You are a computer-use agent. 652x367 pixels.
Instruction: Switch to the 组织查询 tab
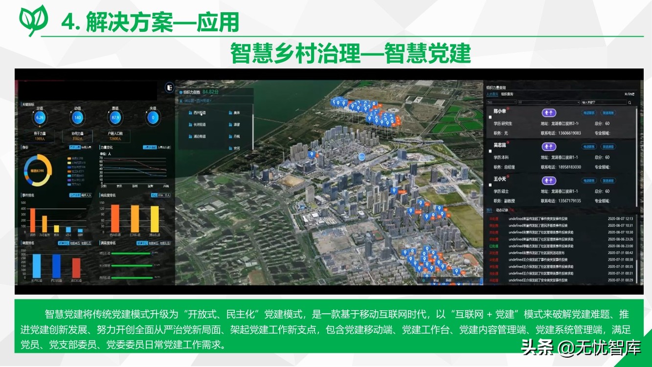click(x=507, y=94)
